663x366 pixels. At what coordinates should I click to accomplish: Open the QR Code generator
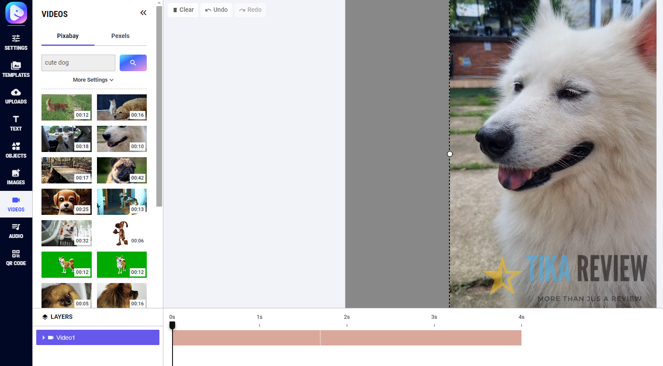click(x=16, y=258)
